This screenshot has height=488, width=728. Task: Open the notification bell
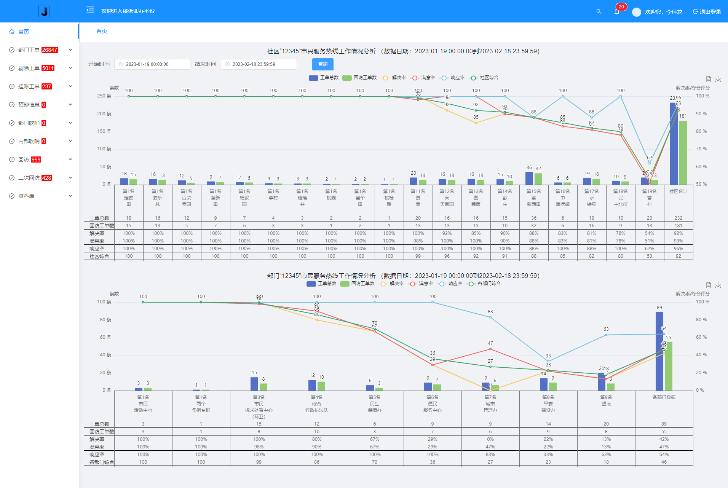click(617, 12)
